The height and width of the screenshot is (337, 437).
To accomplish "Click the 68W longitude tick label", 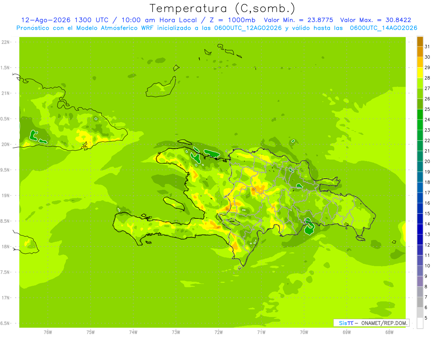I will pyautogui.click(x=389, y=332).
